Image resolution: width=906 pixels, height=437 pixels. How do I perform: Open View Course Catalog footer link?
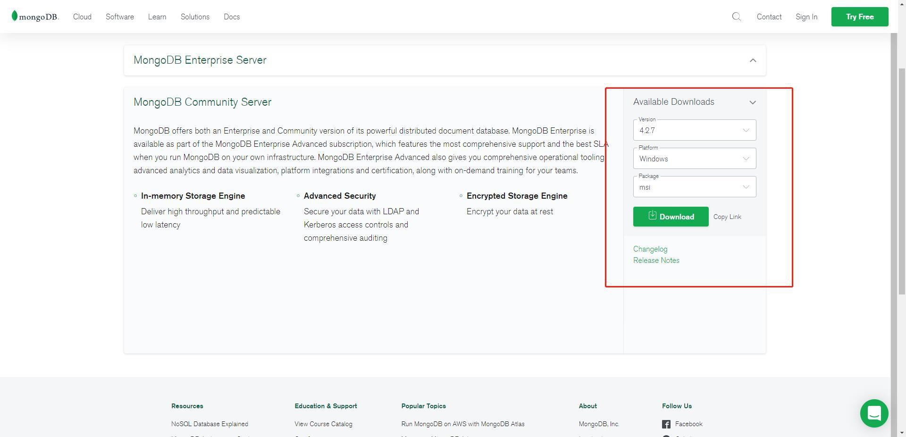(323, 424)
